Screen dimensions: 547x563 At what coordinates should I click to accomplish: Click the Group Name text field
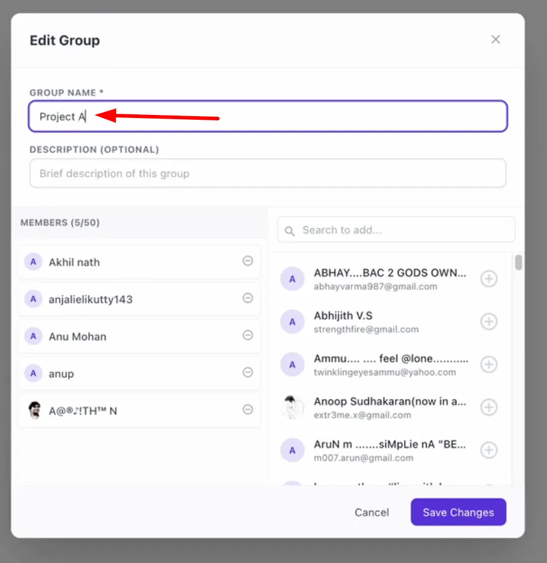[268, 116]
